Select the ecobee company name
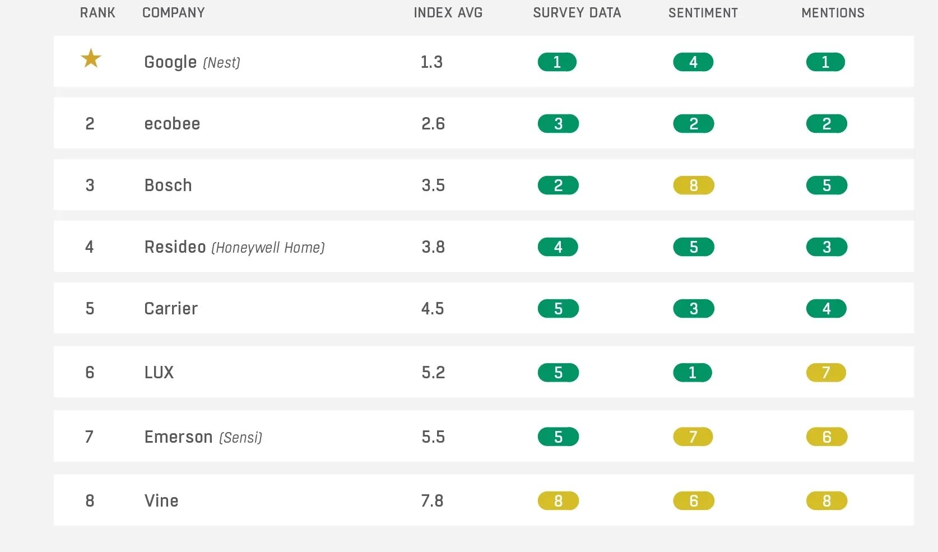Viewport: 938px width, 552px height. [172, 124]
